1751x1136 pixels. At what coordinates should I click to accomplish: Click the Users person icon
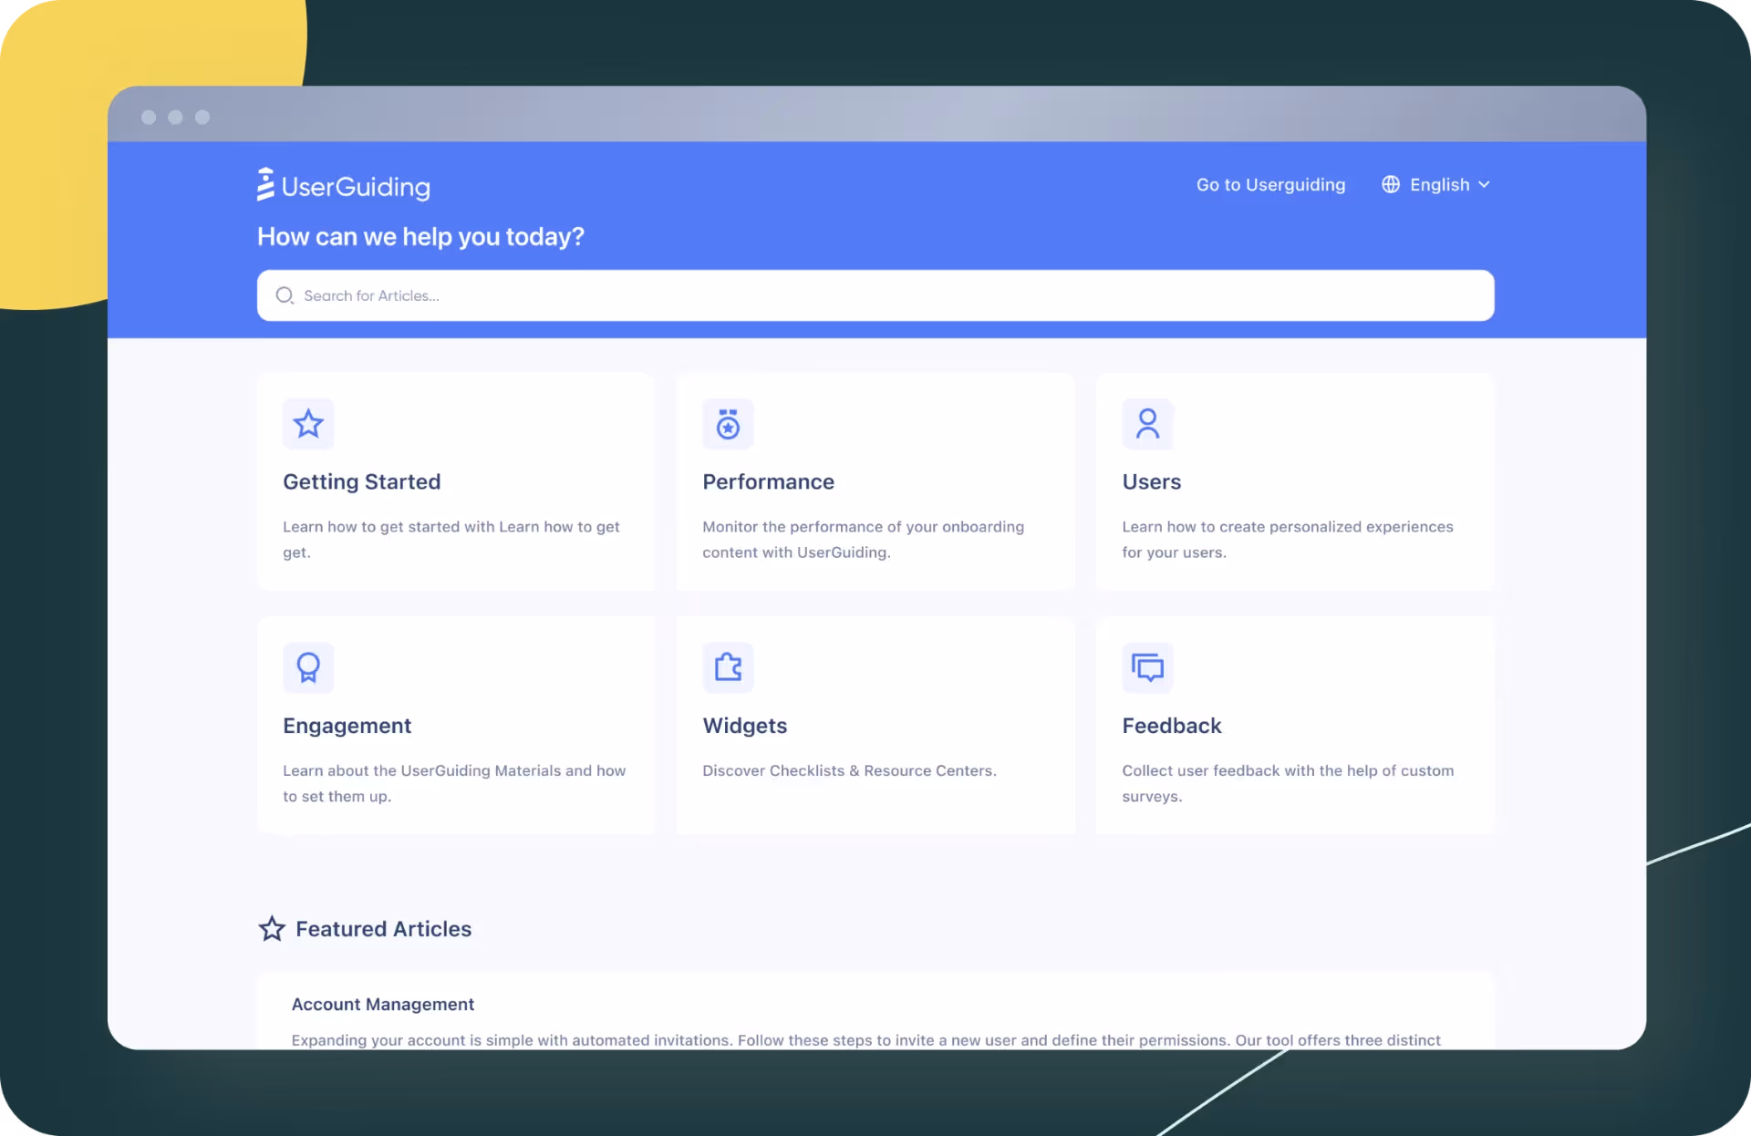pos(1147,424)
